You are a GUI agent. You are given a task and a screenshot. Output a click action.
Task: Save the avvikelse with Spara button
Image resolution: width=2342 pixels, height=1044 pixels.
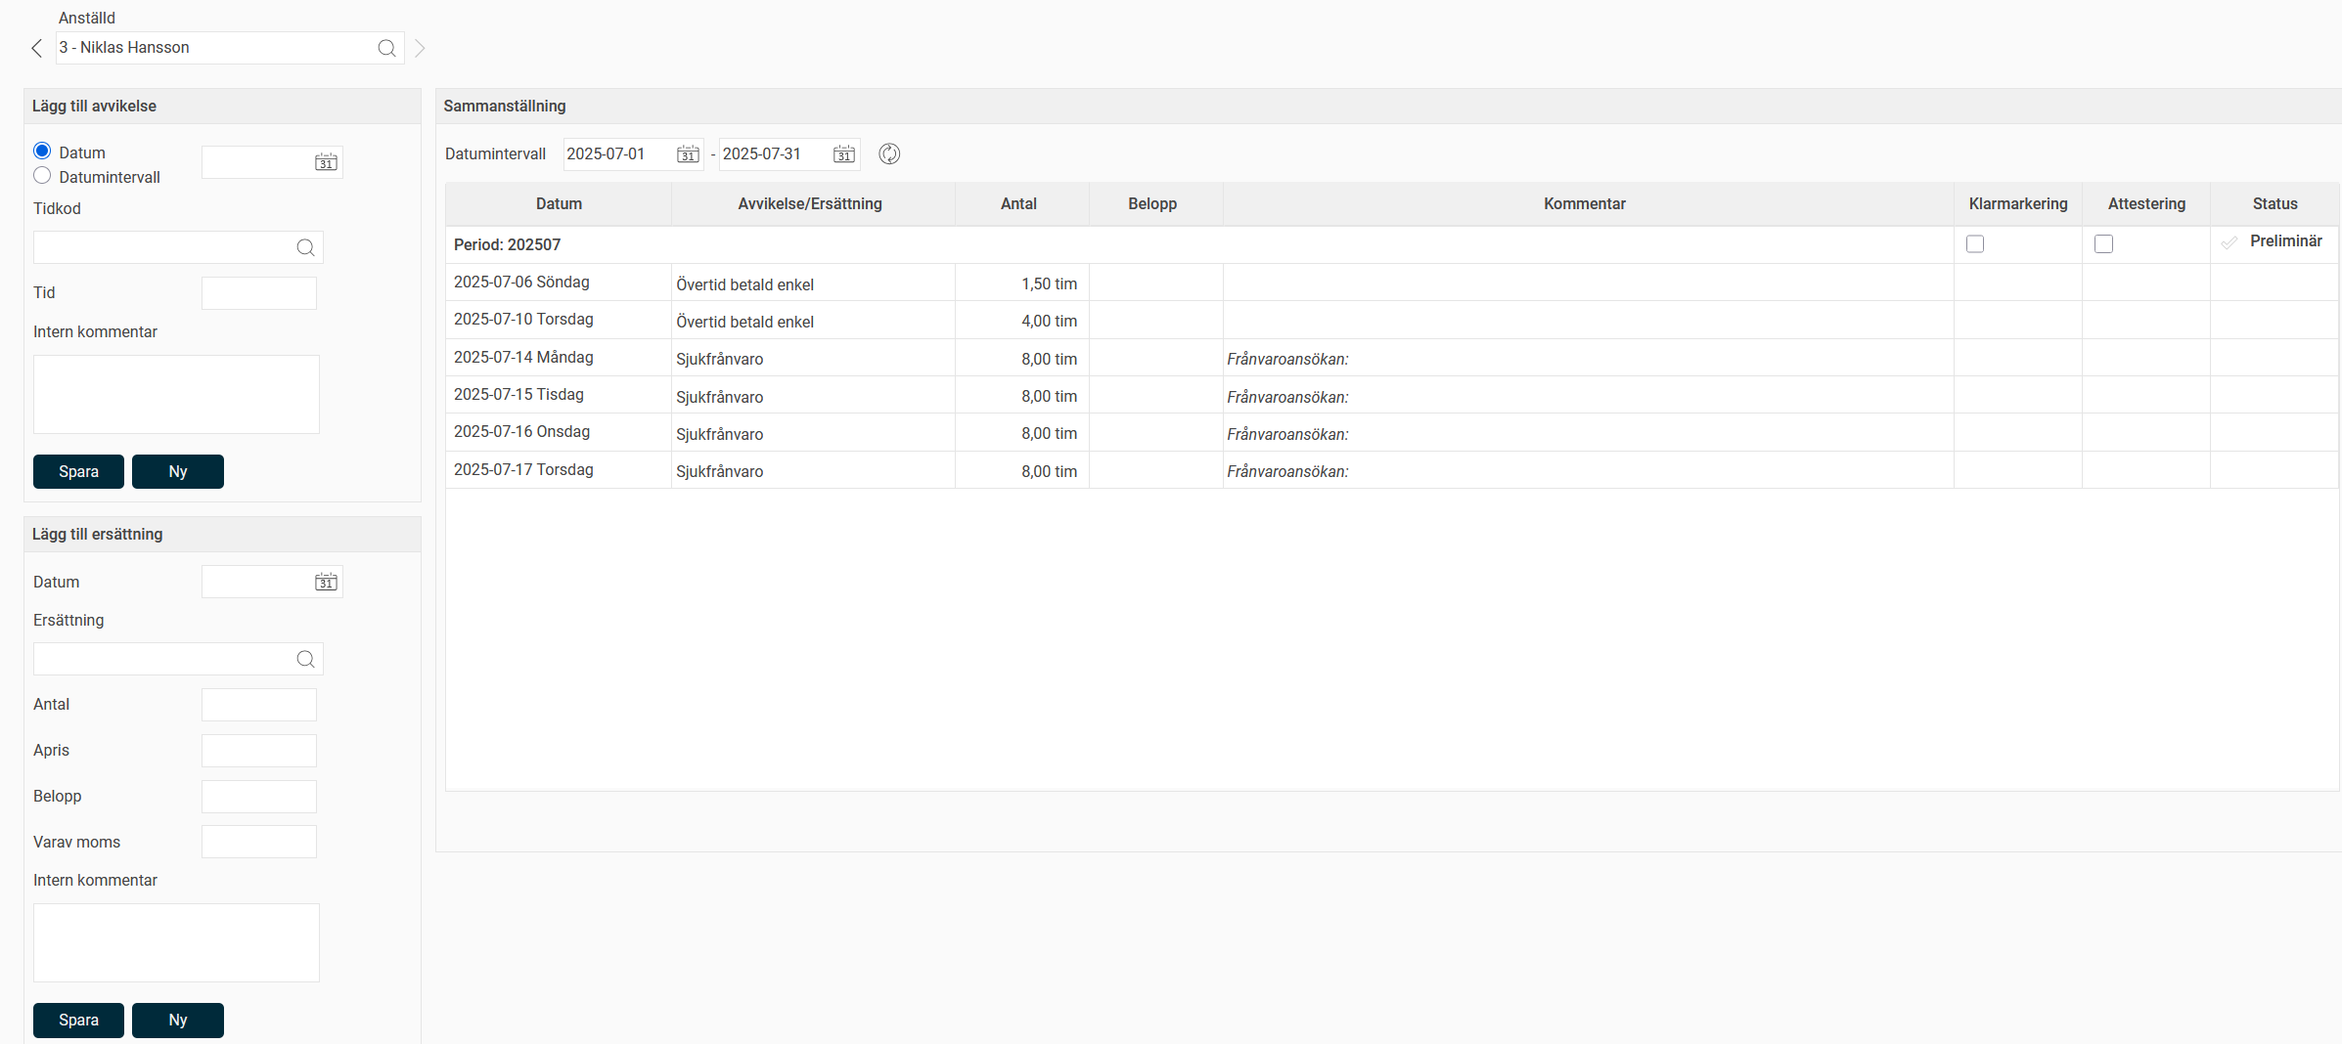point(78,471)
